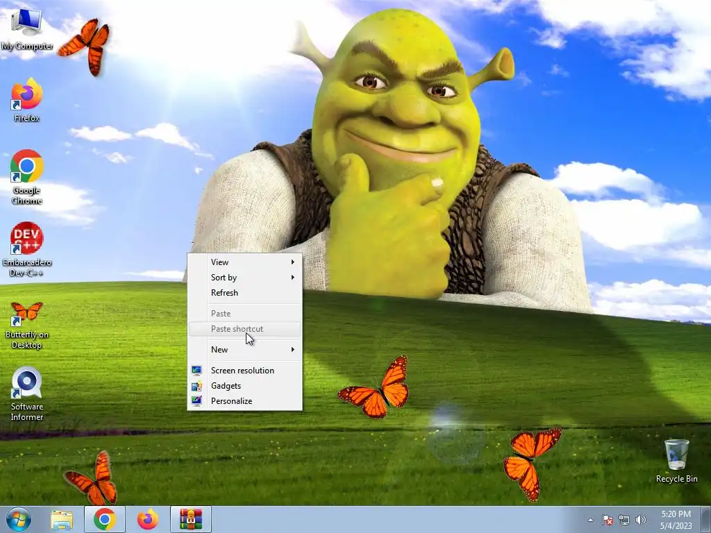Launch Firefox from the taskbar

pyautogui.click(x=147, y=519)
